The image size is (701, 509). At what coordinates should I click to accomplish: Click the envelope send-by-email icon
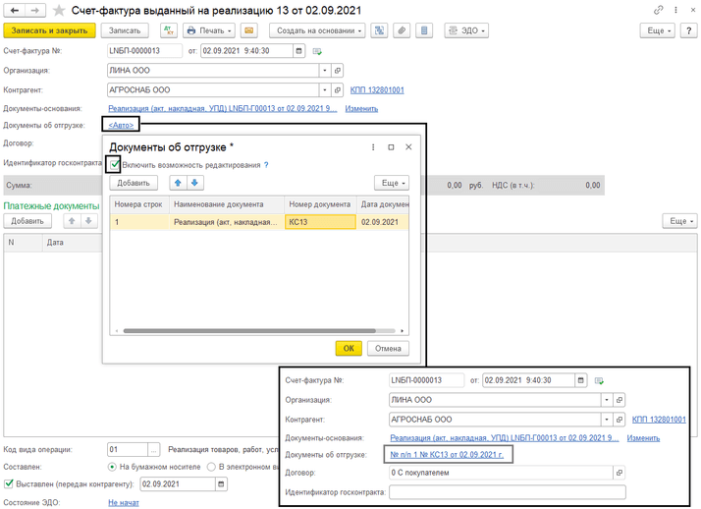pyautogui.click(x=248, y=30)
